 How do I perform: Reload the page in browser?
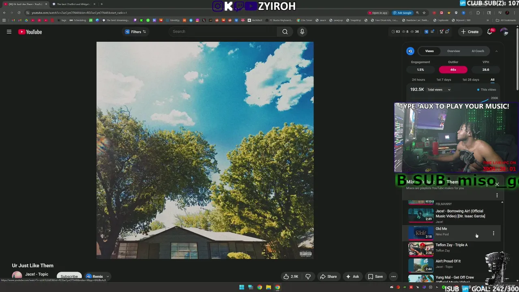[x=19, y=13]
